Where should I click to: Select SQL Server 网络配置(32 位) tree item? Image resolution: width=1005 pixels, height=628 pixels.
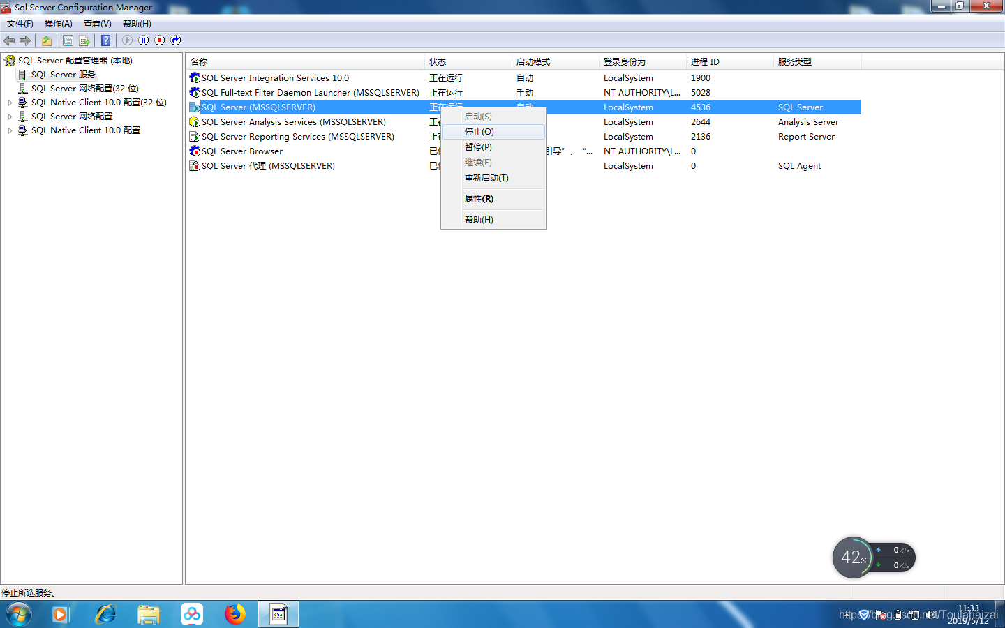tap(85, 89)
